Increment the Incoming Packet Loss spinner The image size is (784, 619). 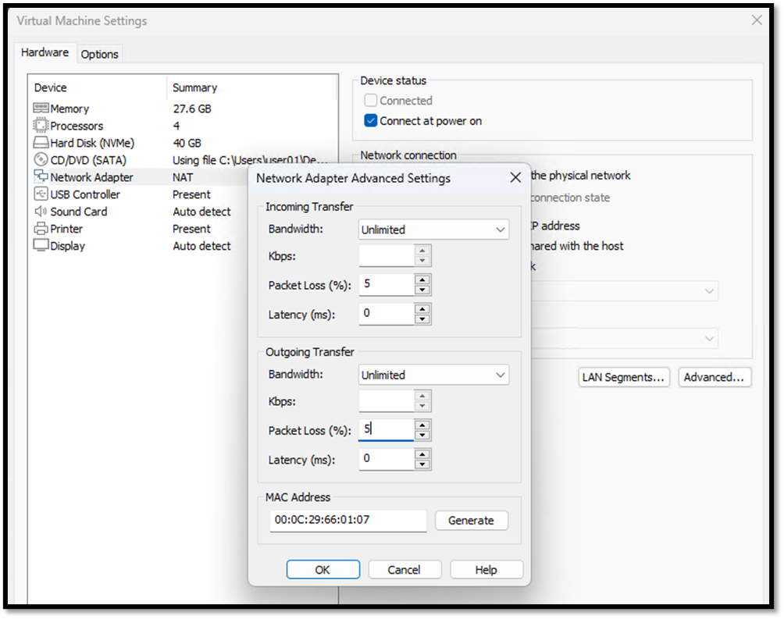click(x=421, y=280)
